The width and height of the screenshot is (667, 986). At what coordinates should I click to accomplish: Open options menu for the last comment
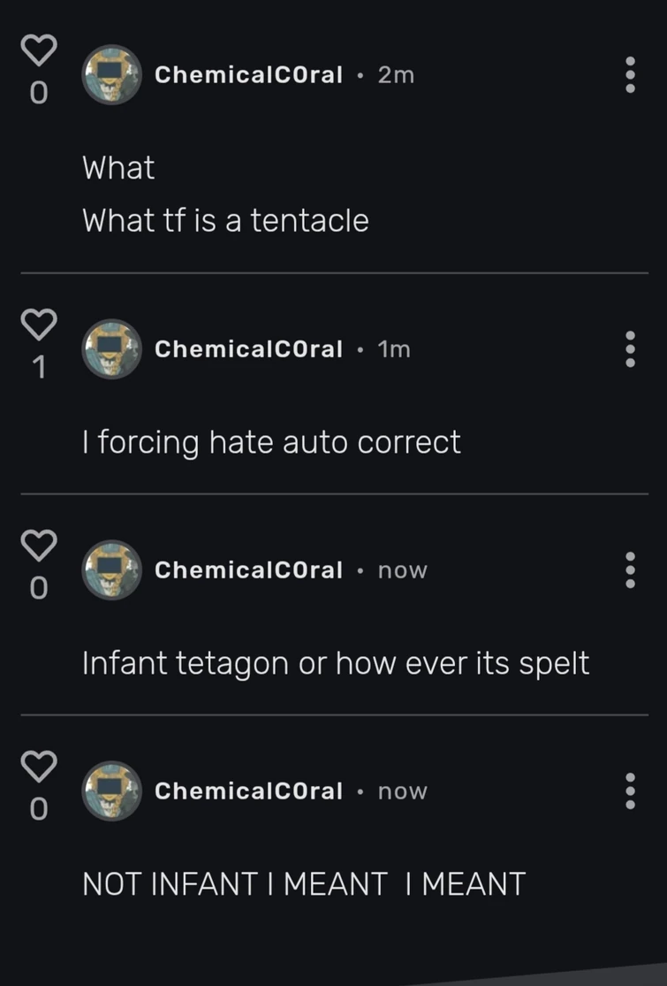629,791
